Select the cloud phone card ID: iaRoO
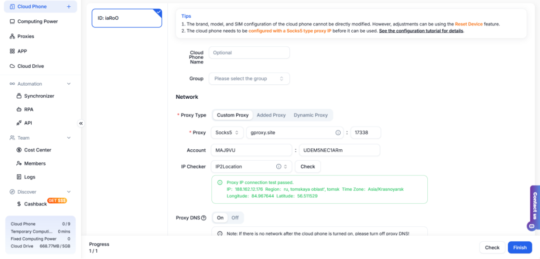The image size is (540, 259). point(127,18)
